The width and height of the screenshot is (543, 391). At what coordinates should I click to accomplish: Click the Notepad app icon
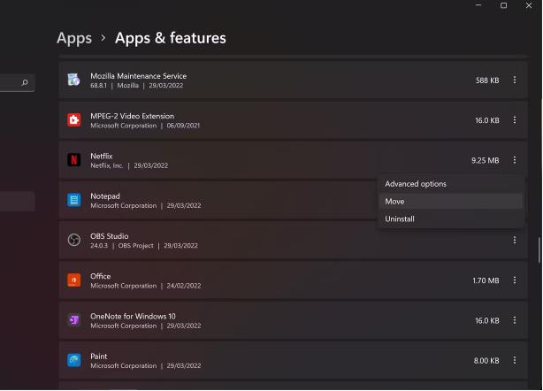[x=73, y=200]
